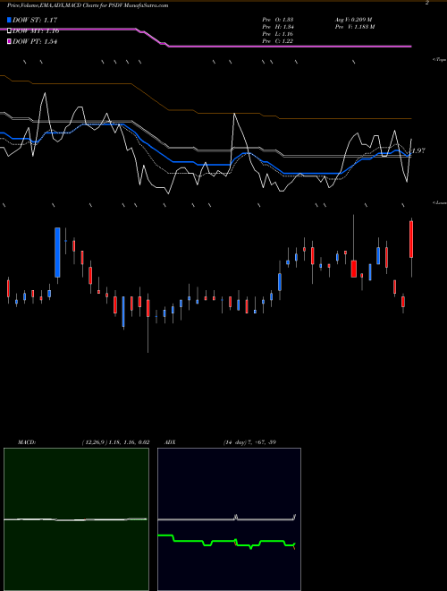
Task: Click the 'Pre H: 1.34' high value
Action: click(x=278, y=27)
